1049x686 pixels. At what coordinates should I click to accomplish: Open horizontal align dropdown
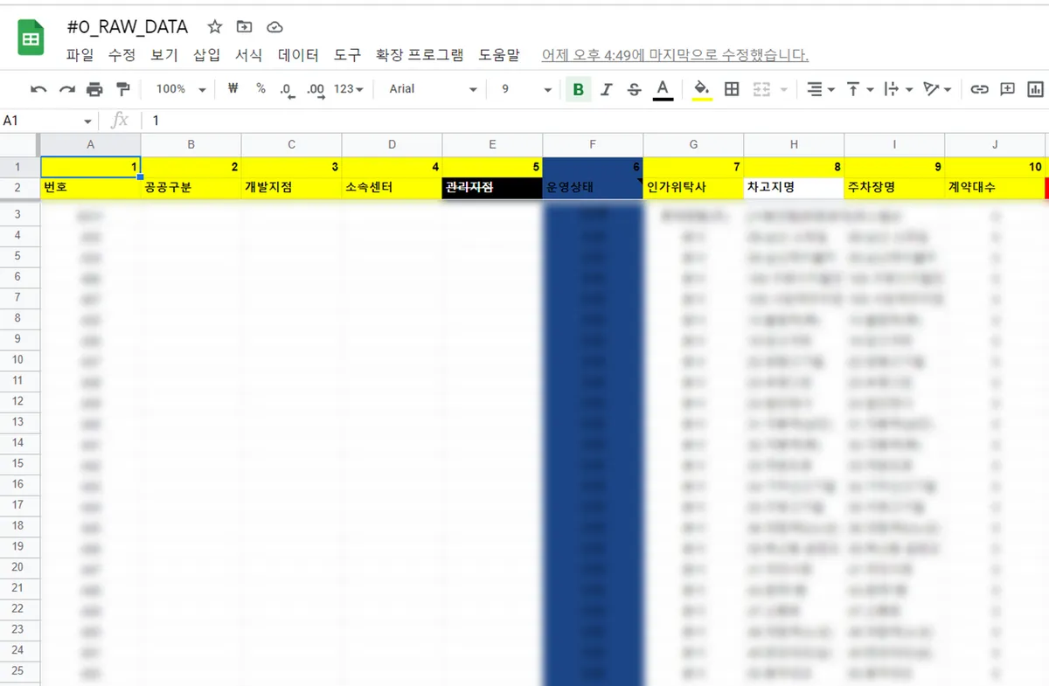[820, 89]
